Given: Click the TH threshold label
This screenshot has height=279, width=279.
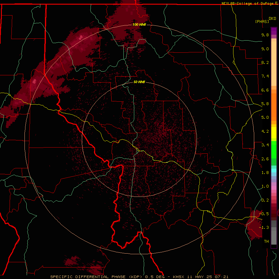Looking at the screenshot, I should (x=266, y=241).
